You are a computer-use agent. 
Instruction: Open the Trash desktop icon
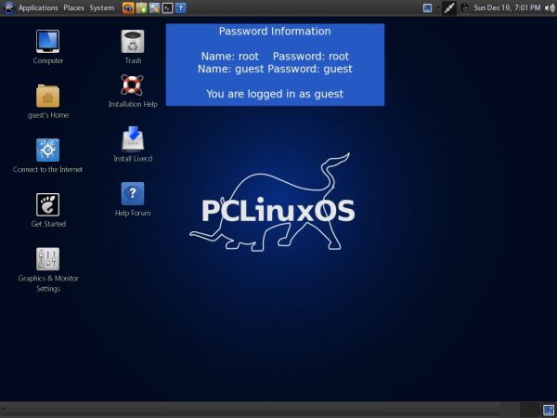tap(133, 42)
